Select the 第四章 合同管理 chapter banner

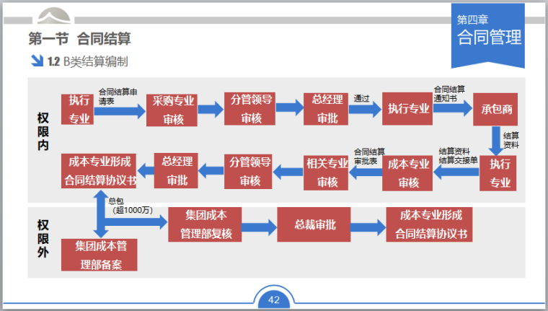pos(488,32)
